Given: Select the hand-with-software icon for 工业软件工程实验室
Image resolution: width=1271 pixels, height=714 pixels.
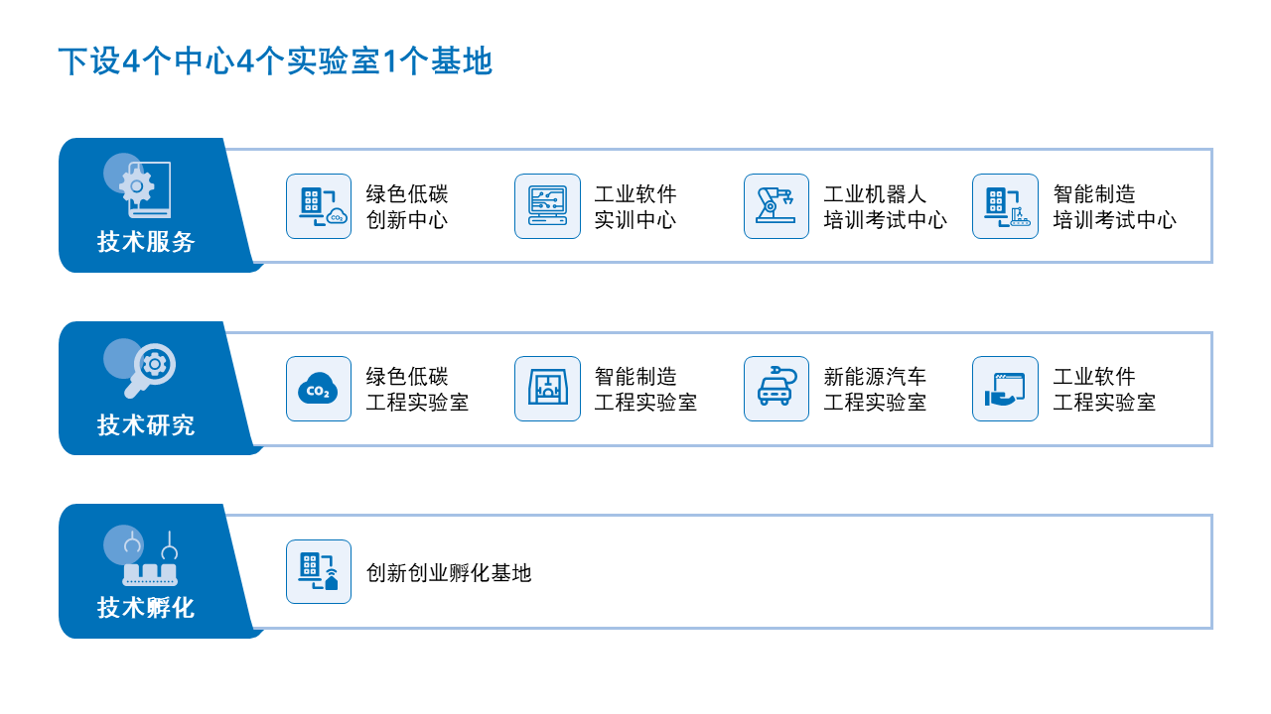Looking at the screenshot, I should (1005, 389).
